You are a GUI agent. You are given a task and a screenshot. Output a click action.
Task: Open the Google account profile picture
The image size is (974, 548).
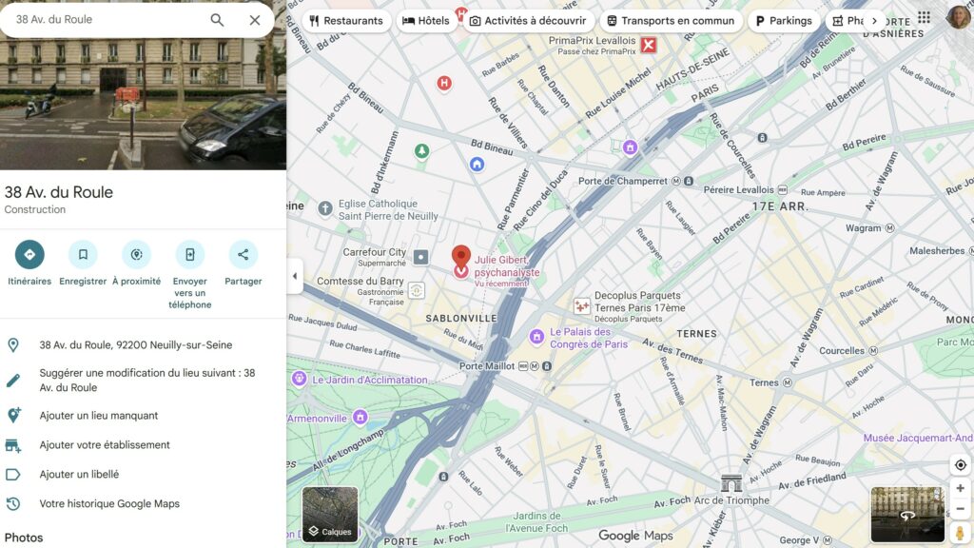[959, 17]
